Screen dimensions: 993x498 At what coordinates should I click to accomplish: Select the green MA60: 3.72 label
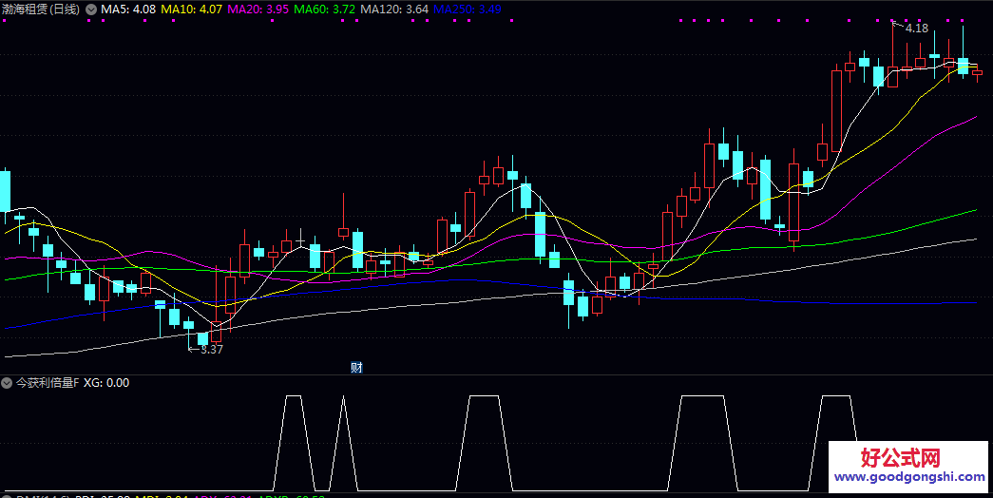tap(325, 10)
